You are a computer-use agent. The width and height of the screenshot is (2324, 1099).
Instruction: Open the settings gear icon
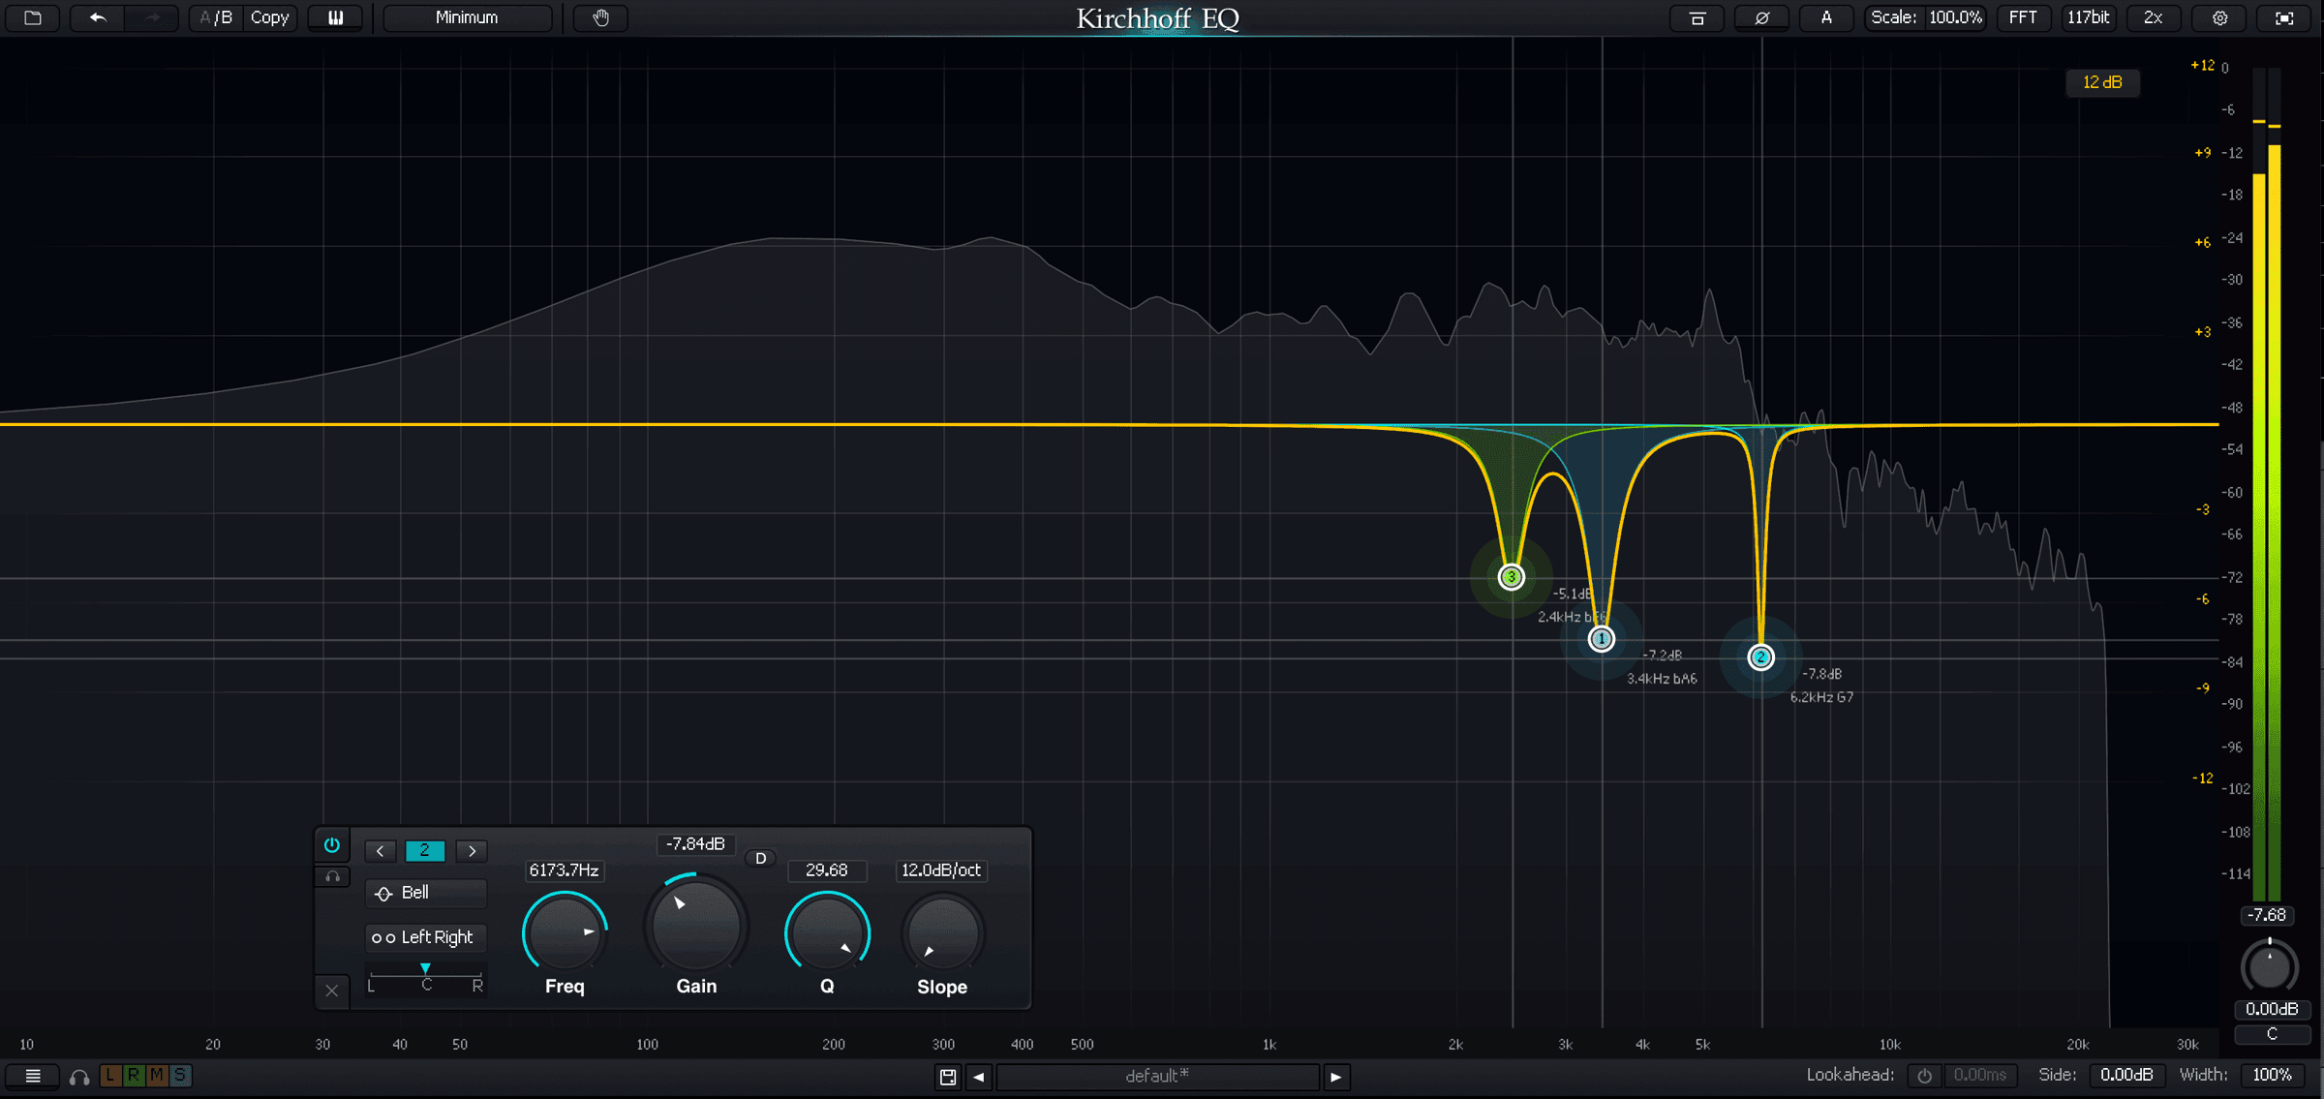click(2220, 17)
